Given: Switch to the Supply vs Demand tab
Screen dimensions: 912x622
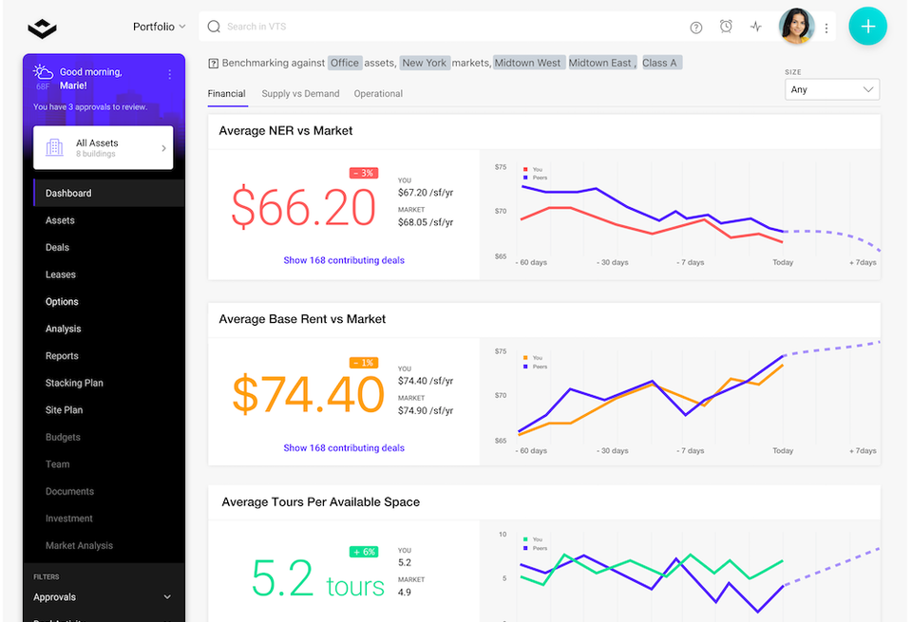Looking at the screenshot, I should click(x=301, y=94).
